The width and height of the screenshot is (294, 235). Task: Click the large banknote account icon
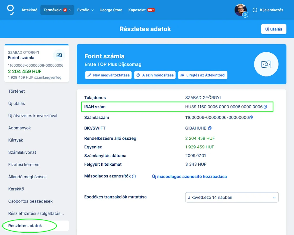(266, 64)
